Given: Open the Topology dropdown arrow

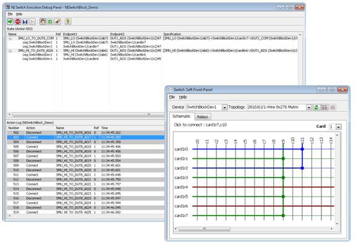Looking at the screenshot, I should pos(308,107).
